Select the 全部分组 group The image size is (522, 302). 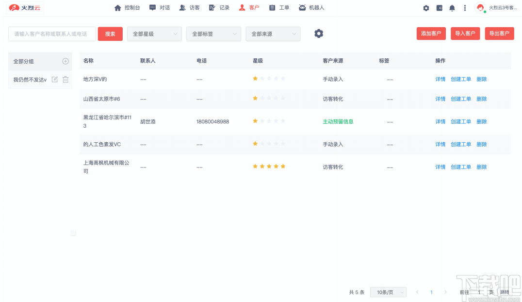coord(24,61)
